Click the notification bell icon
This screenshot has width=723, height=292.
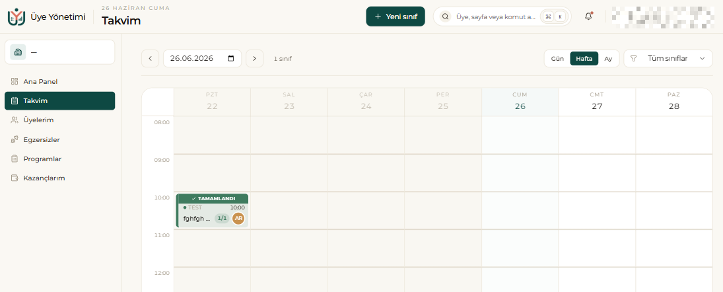point(588,17)
